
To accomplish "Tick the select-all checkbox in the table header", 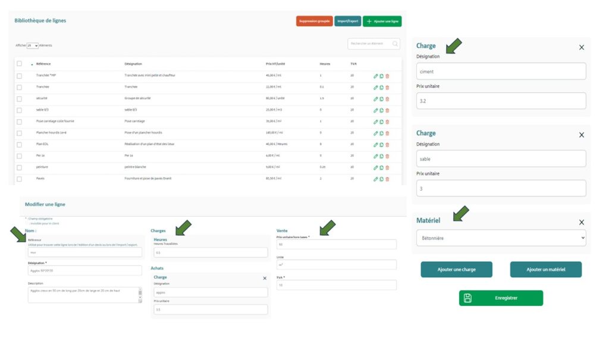I will pyautogui.click(x=19, y=64).
